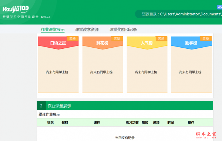Click 尚未有同学上榜 text in 鲜花榜 card
Image resolution: width=222 pixels, height=141 pixels.
click(101, 72)
